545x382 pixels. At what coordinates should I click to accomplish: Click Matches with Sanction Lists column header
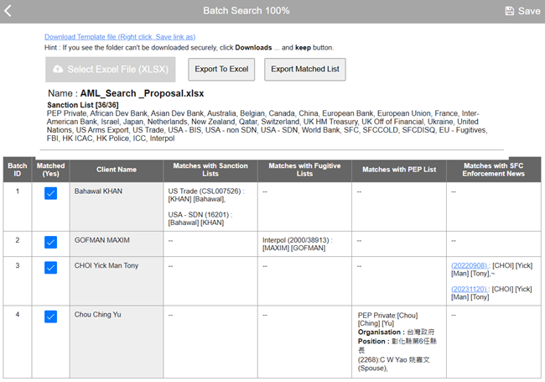pyautogui.click(x=210, y=170)
